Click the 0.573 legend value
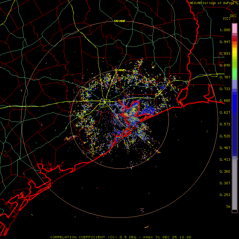 (x=225, y=124)
